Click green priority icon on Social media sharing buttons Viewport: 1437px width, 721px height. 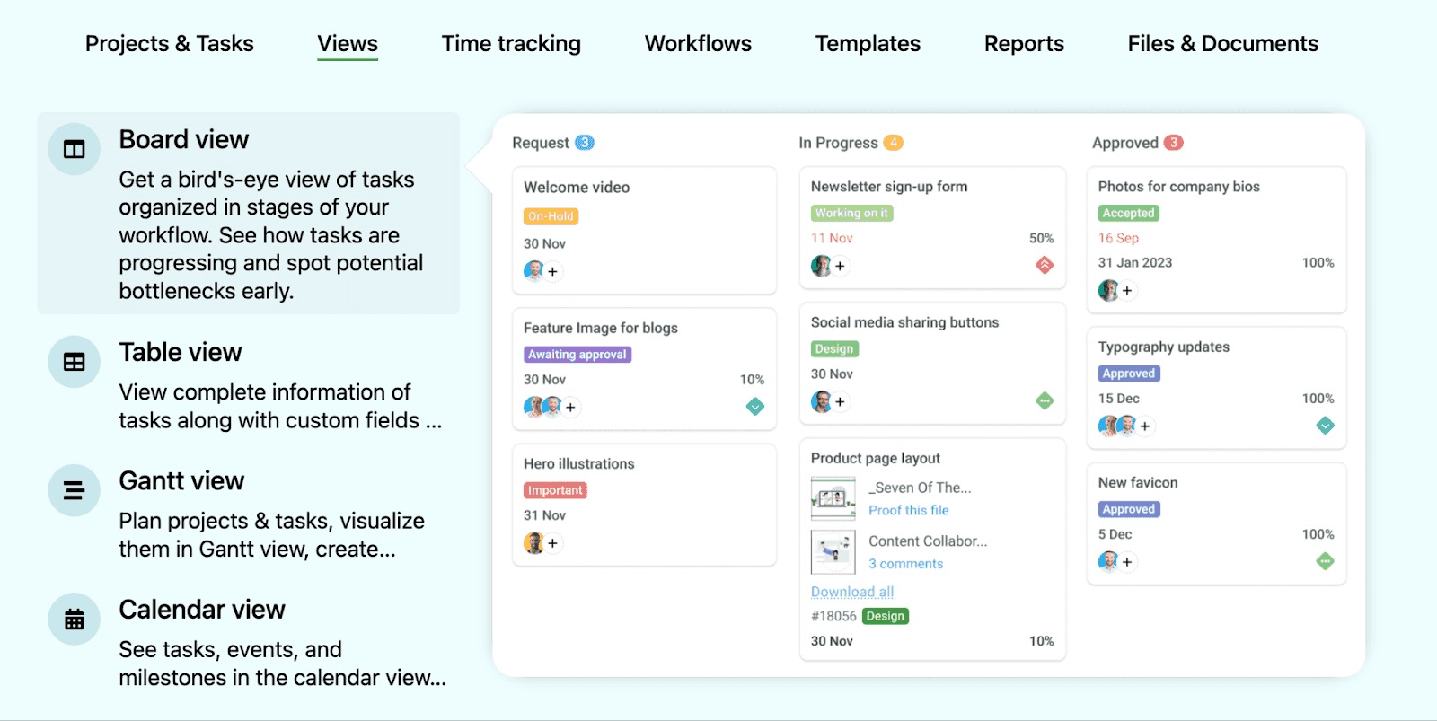(x=1045, y=400)
